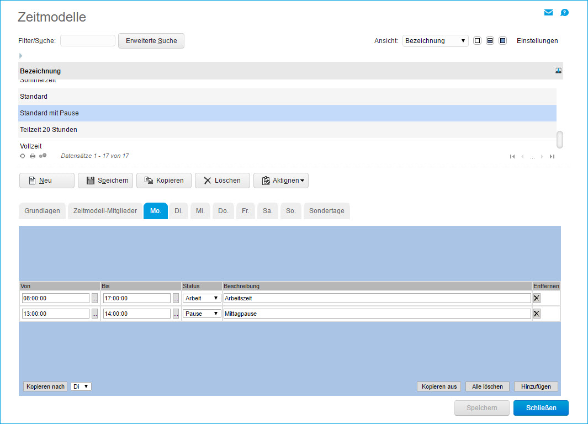Click the blue Schließen button

[x=541, y=408]
